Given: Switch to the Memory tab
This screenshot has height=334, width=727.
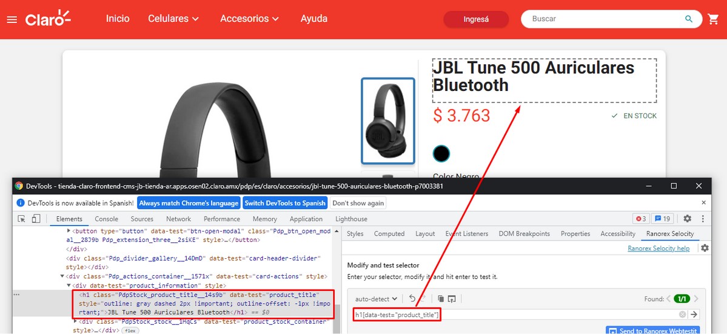Looking at the screenshot, I should coord(265,219).
